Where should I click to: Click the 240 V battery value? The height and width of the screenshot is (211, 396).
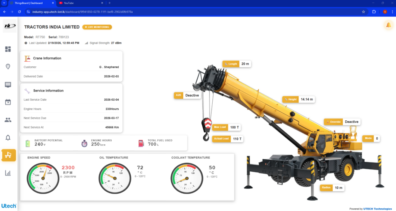[x=40, y=145]
